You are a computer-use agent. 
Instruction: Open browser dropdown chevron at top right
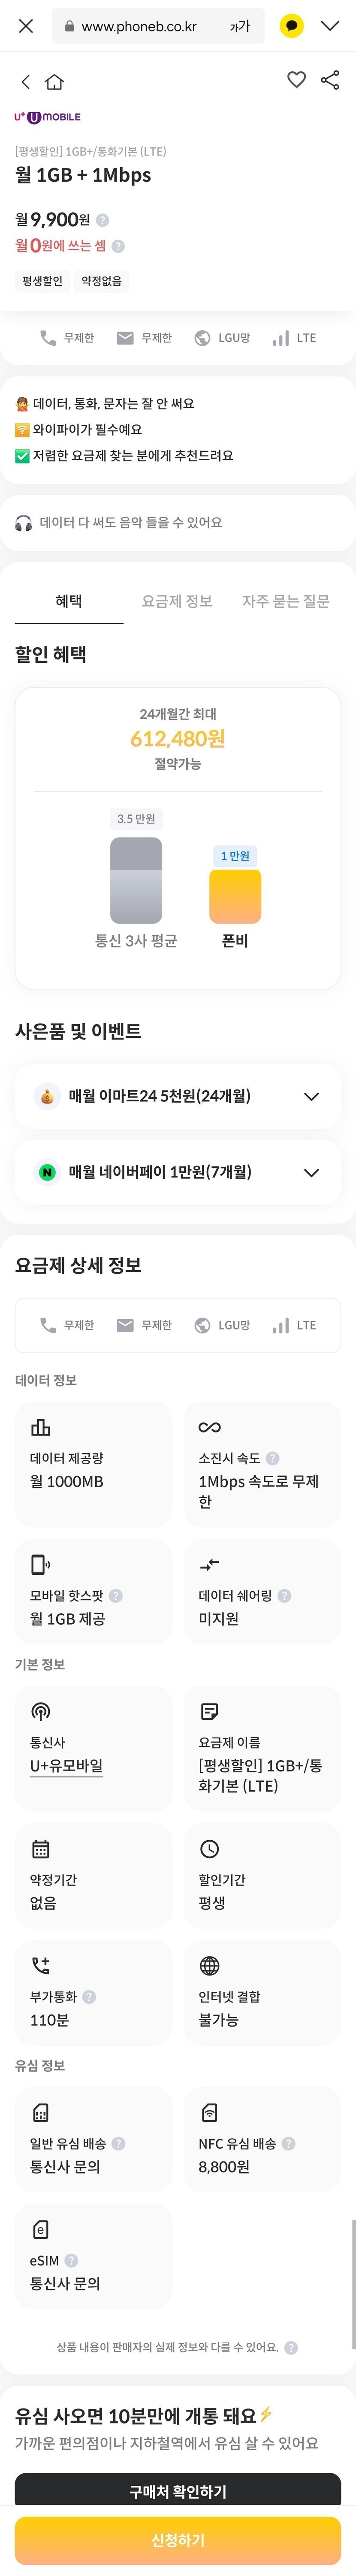pyautogui.click(x=330, y=26)
